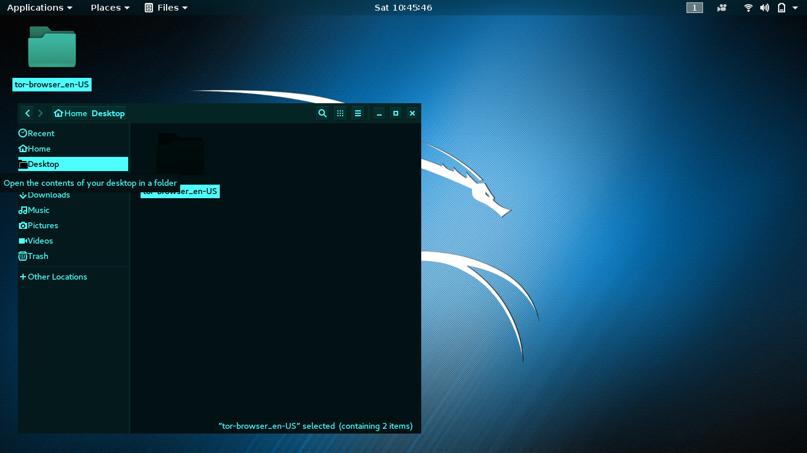Open the Files app menu in top bar
The height and width of the screenshot is (453, 807).
[166, 8]
